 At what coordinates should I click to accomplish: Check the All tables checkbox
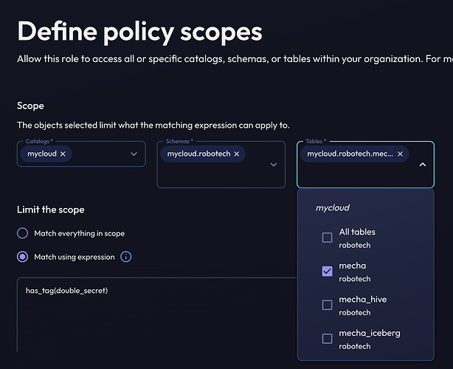pyautogui.click(x=327, y=238)
